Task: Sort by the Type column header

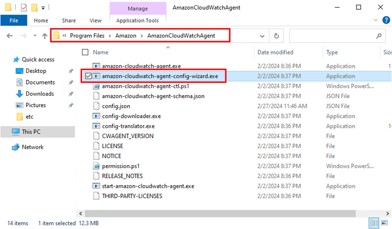Action: coord(332,52)
